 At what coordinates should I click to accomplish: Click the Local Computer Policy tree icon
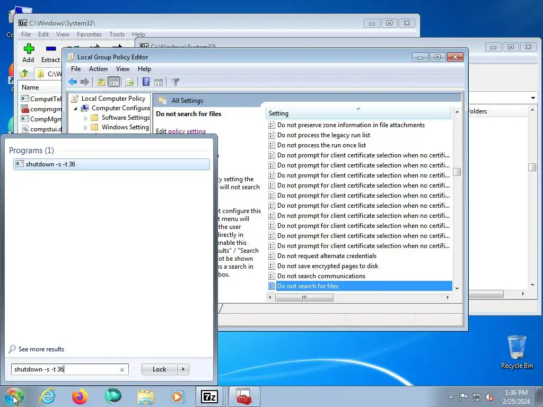[x=74, y=99]
